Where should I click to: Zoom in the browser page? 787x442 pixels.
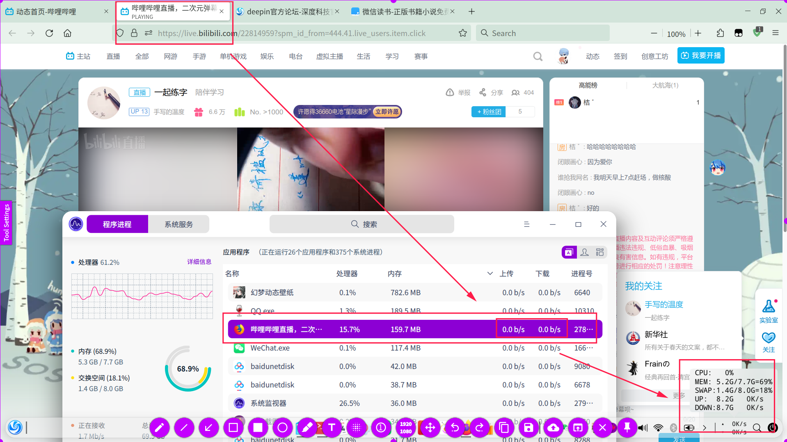click(x=698, y=33)
